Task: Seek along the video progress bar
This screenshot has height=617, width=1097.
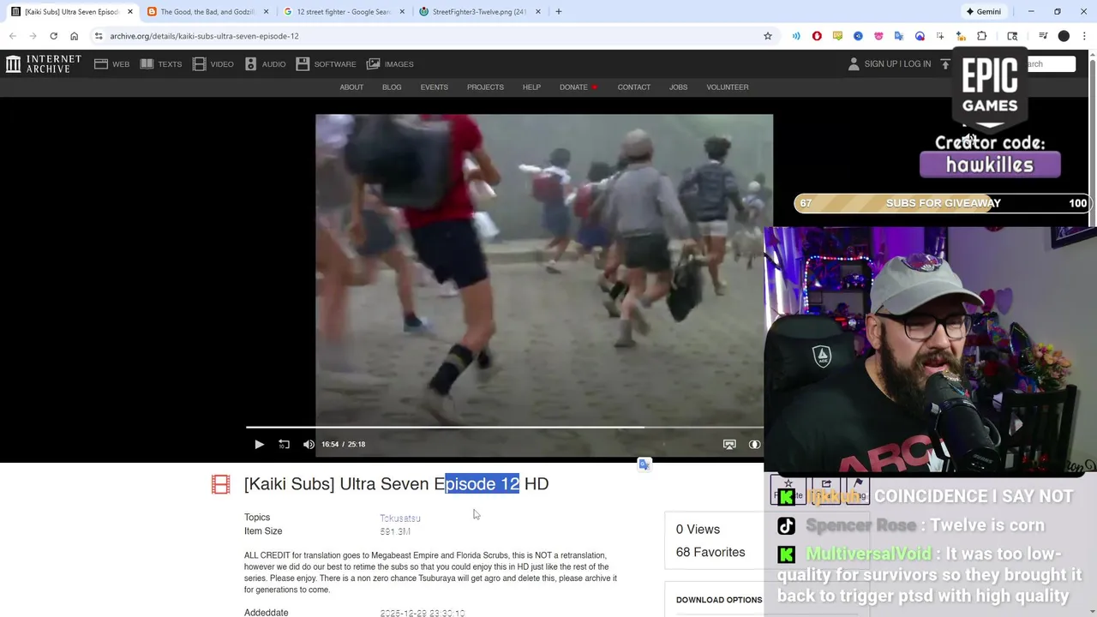Action: (504, 427)
